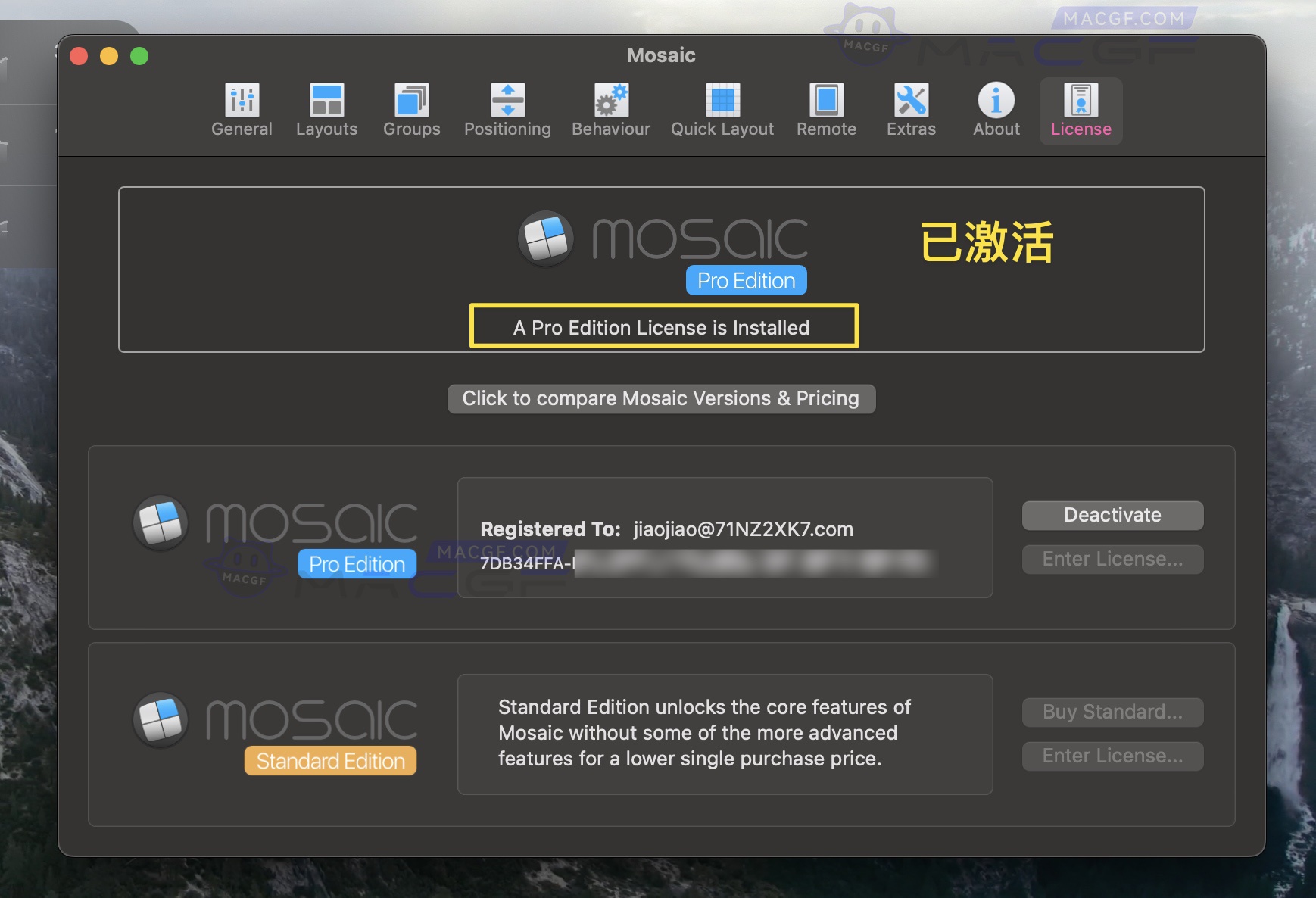This screenshot has width=1316, height=898.
Task: Open the Positioning settings
Action: click(507, 111)
